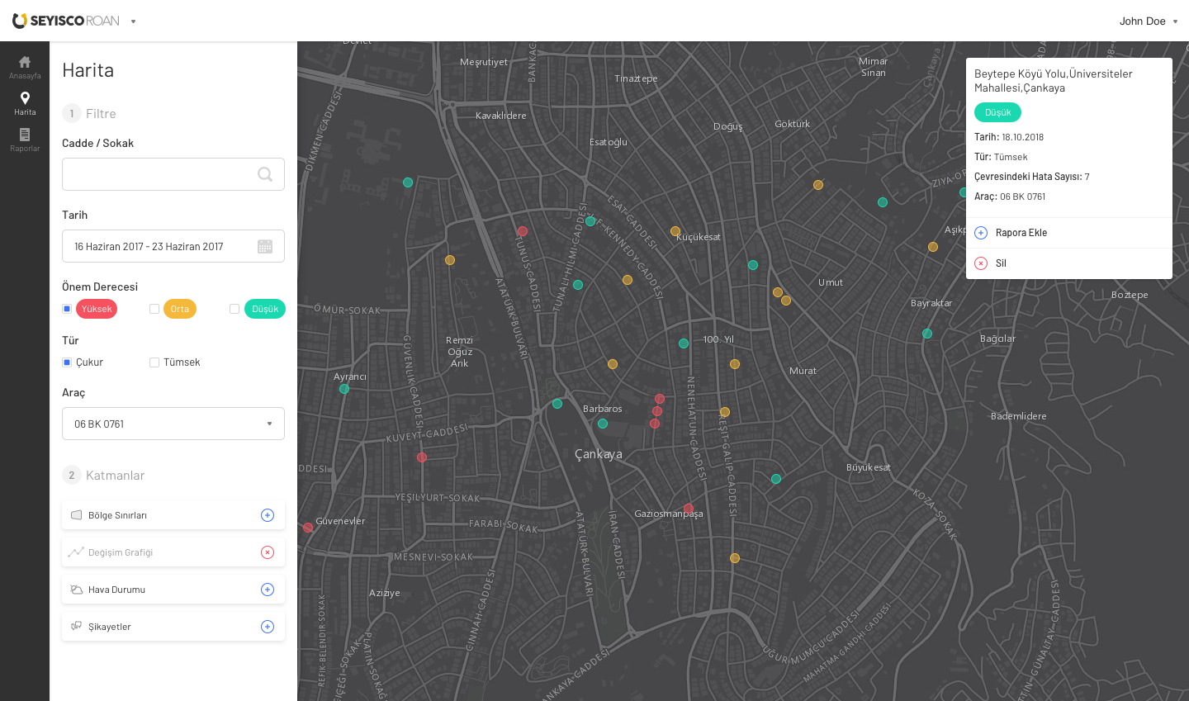Click the Değişim Grafiği chart icon
The height and width of the screenshot is (701, 1189).
pyautogui.click(x=77, y=552)
